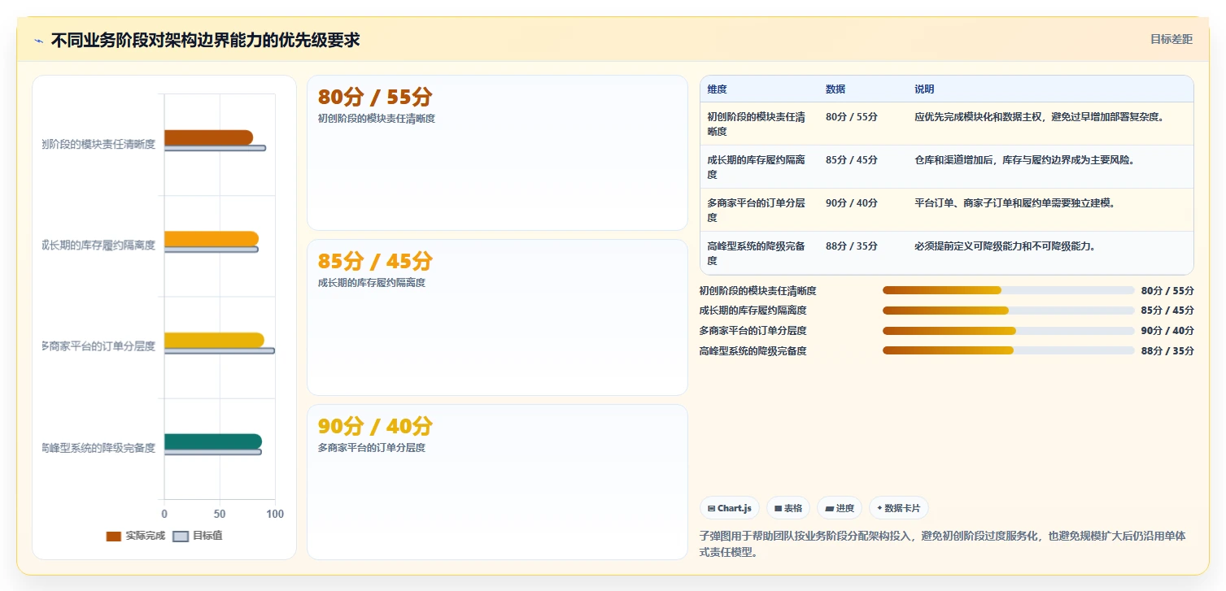Click the lightning icon beside the title
The height and width of the screenshot is (591, 1226).
(38, 41)
